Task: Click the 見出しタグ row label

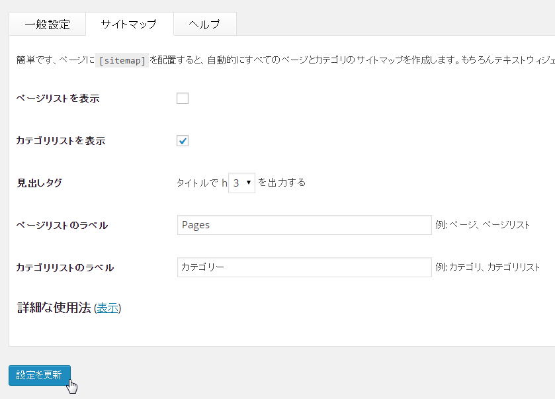Action: coord(39,183)
